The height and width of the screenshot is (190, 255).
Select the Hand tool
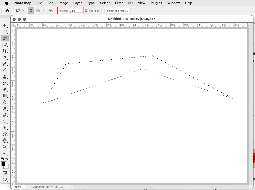click(x=5, y=140)
